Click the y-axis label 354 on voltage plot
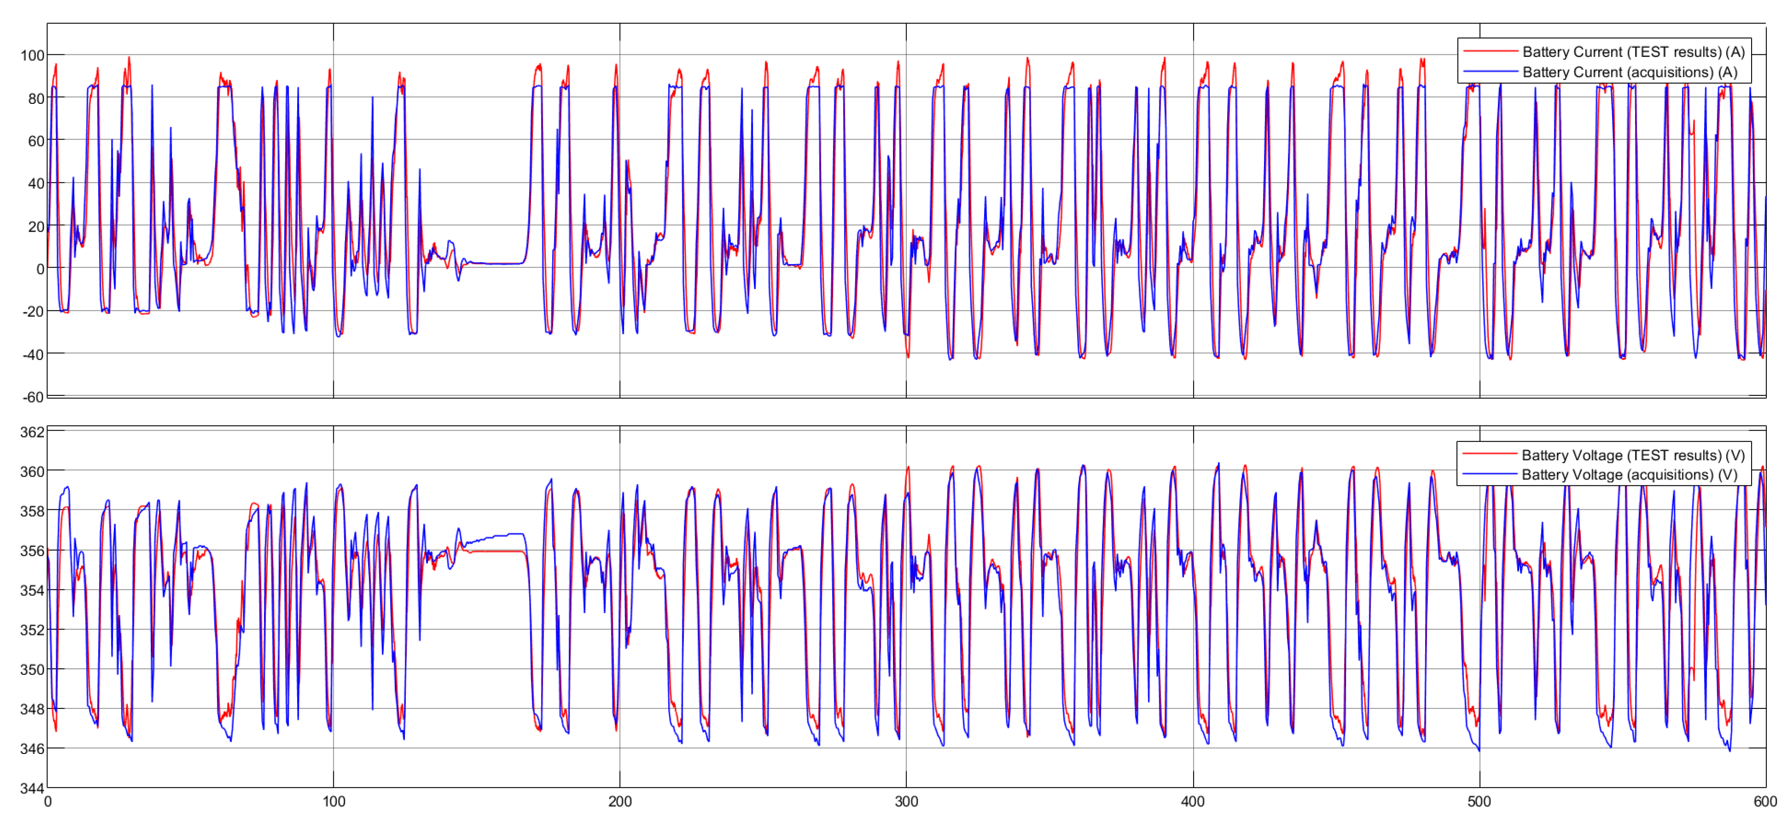This screenshot has width=1792, height=827. coord(32,591)
